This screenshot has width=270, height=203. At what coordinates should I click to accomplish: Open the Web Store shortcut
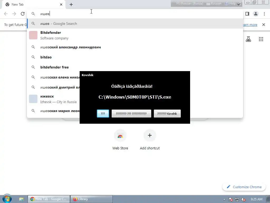[x=120, y=140]
